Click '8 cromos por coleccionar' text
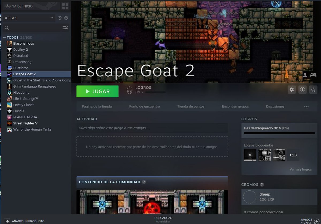321x224 pixels. tap(263, 212)
